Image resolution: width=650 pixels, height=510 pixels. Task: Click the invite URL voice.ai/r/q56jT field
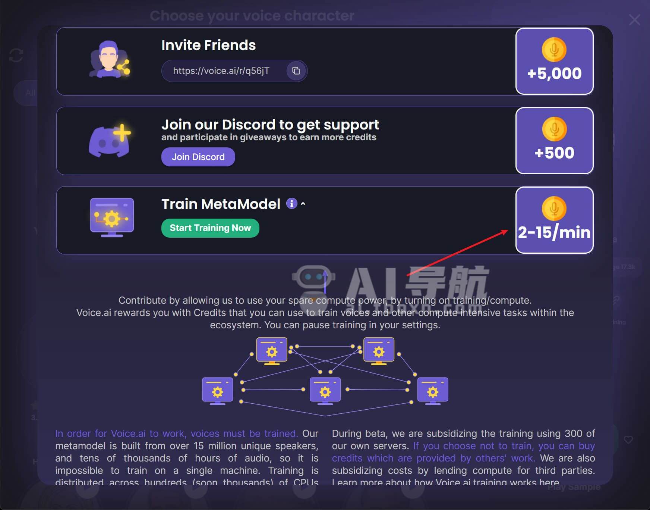[224, 71]
